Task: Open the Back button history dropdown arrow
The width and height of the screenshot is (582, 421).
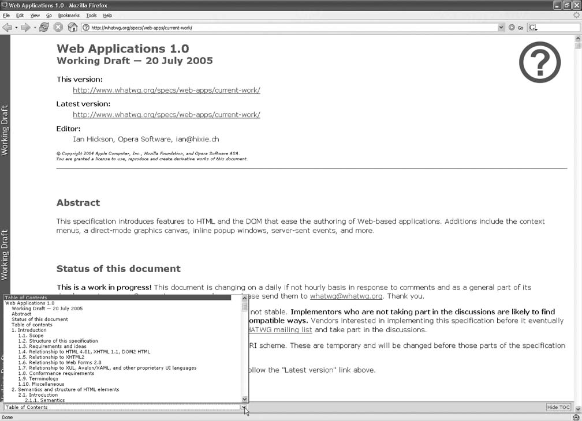Action: (x=16, y=28)
